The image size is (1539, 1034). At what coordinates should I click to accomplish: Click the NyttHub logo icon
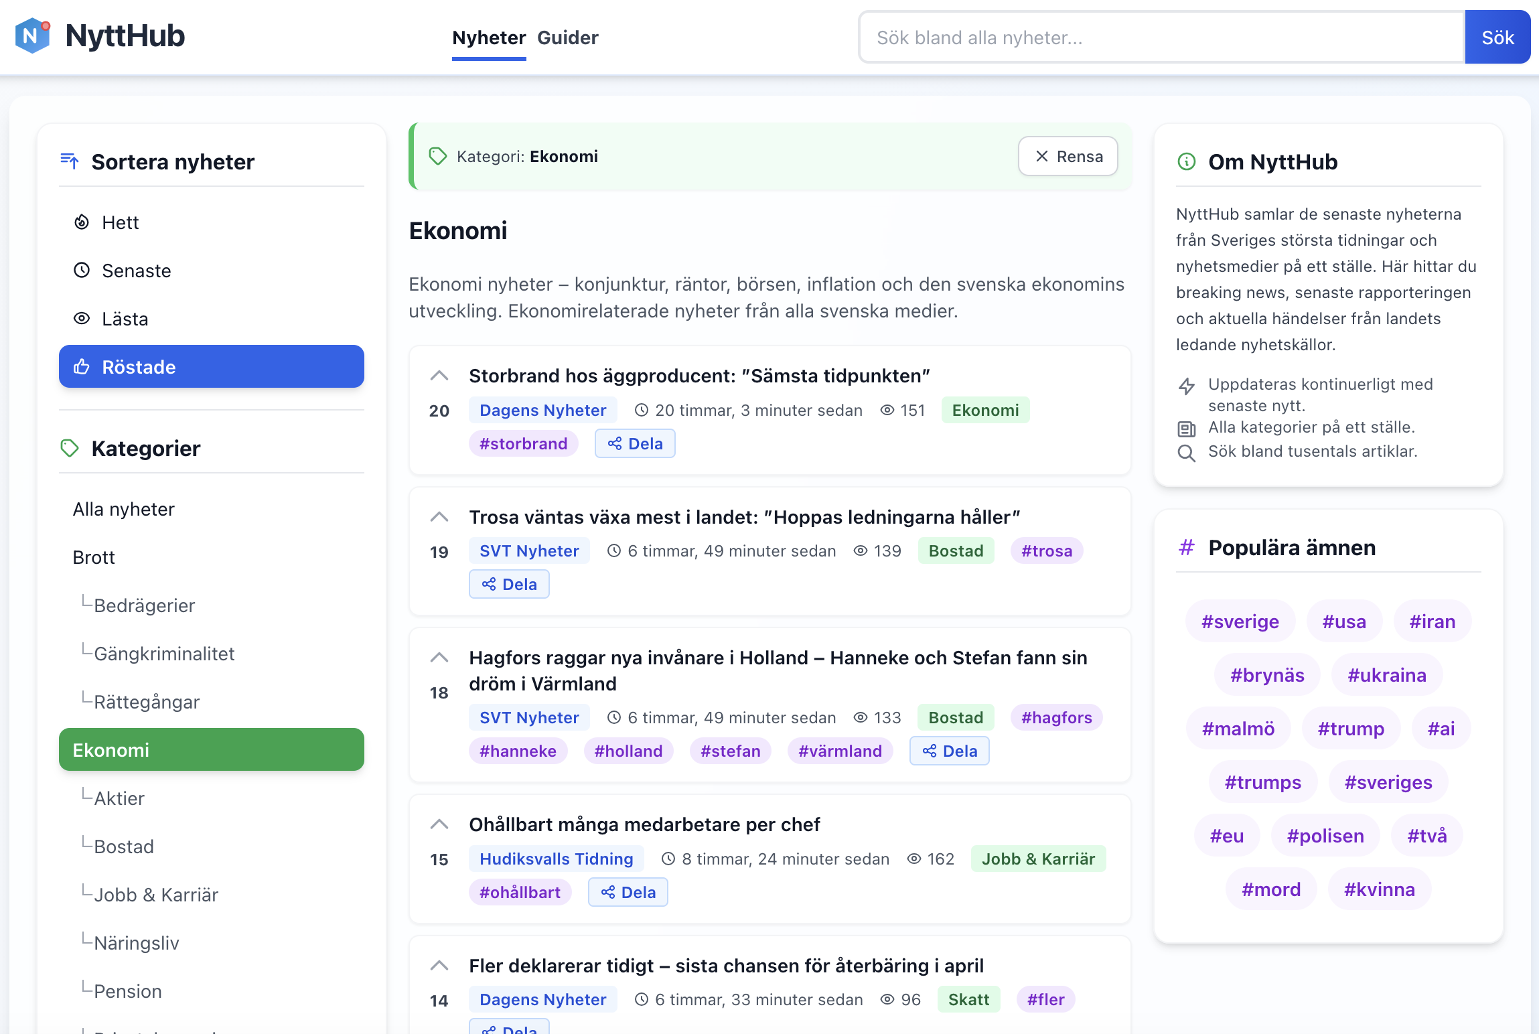pyautogui.click(x=33, y=35)
